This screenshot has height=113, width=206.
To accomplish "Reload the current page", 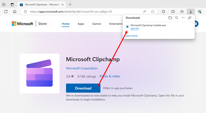I will click(6, 12).
